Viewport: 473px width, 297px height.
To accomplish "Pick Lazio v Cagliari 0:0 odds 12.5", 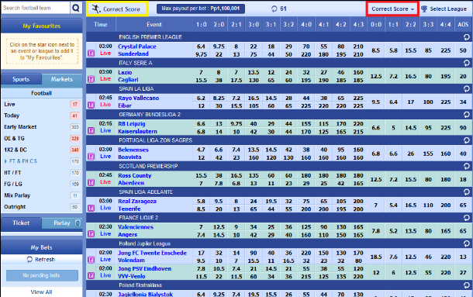I will (375, 76).
